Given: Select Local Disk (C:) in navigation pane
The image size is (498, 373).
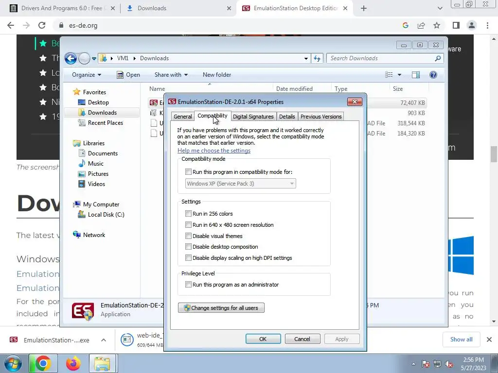Looking at the screenshot, I should tap(102, 215).
